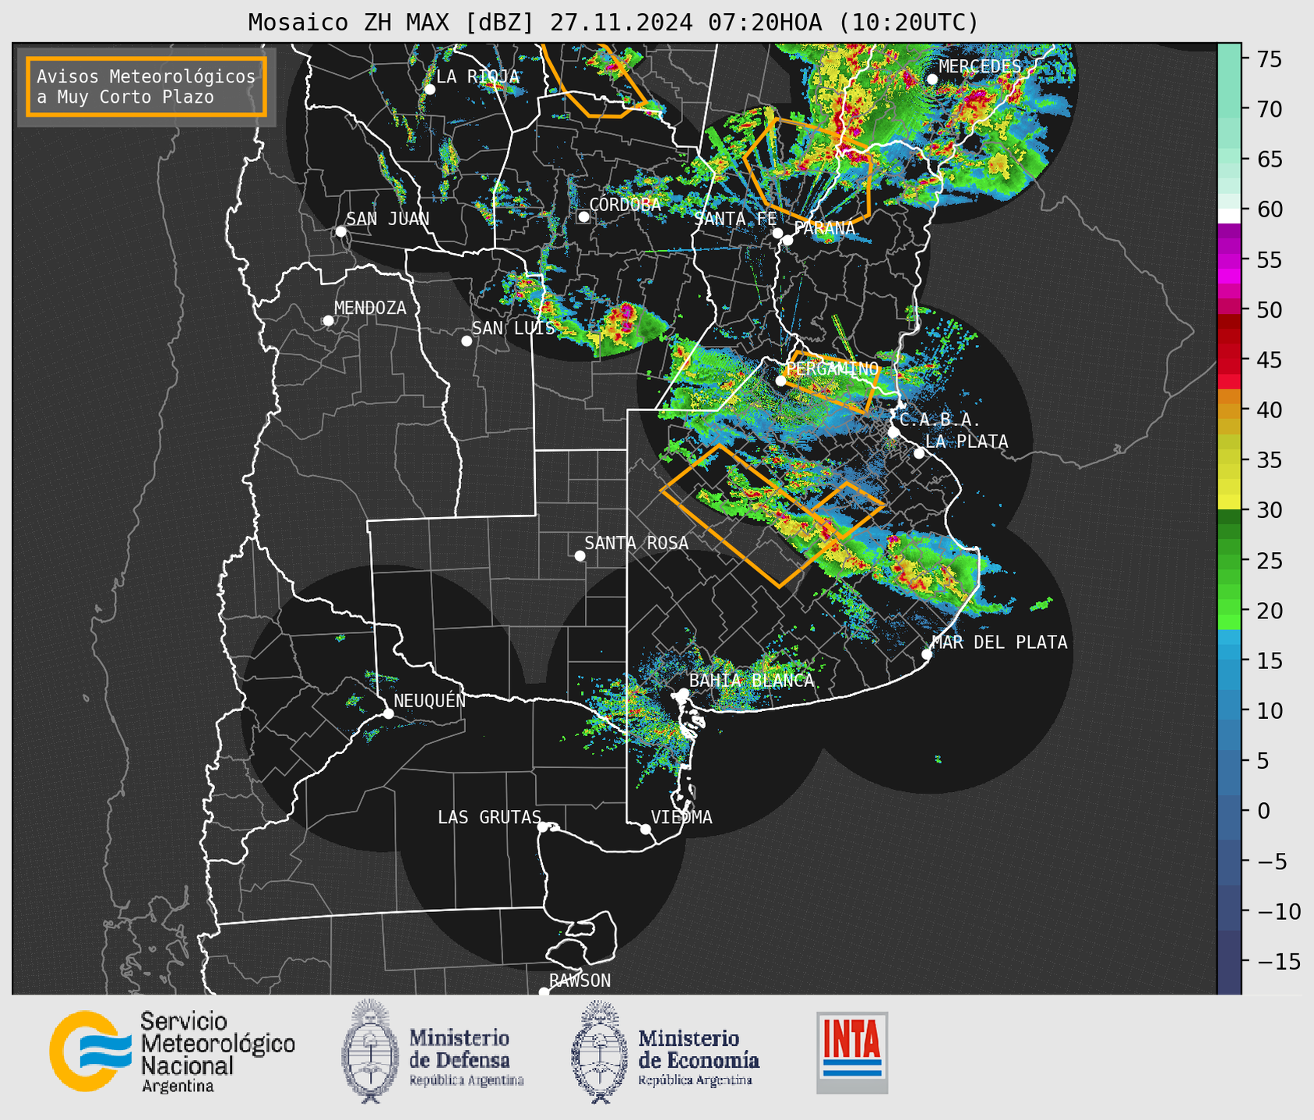Click the 55 dBZ magenta band on scale
The image size is (1314, 1120).
1229,260
